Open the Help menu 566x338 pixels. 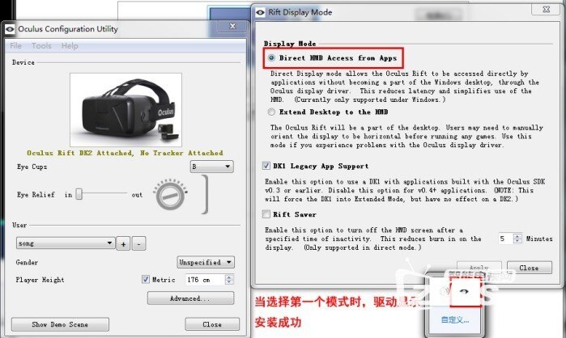(x=70, y=46)
